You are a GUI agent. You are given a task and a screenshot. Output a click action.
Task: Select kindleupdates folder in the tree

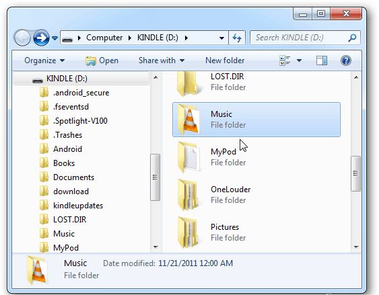[78, 206]
